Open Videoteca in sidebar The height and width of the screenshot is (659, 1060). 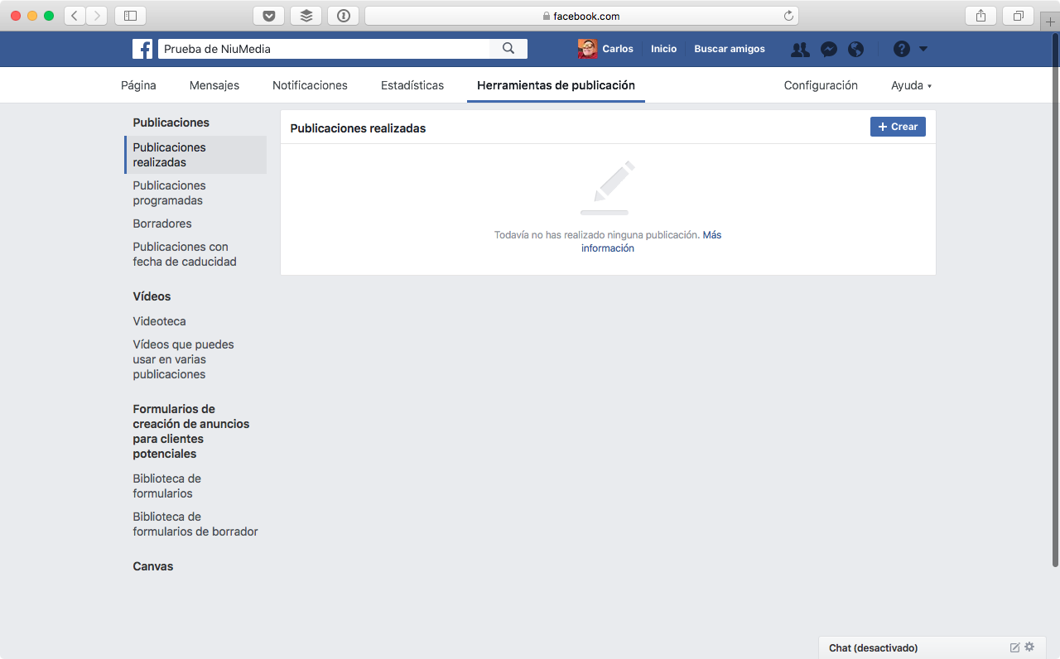(160, 321)
